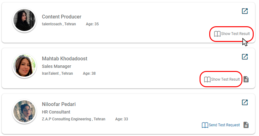
Task: Select the name Niloofar Pedari
Action: 59,104
